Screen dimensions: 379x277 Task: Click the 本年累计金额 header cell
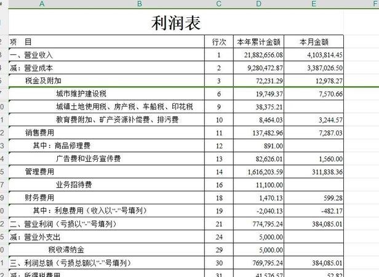pos(258,42)
